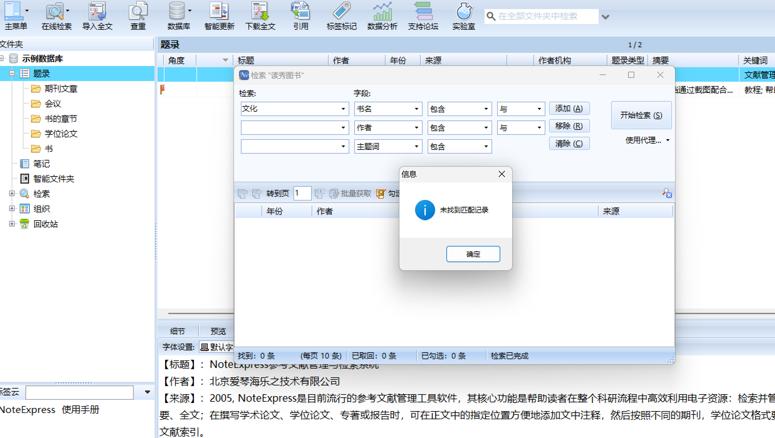Expand the 检索 tree node

(x=12, y=193)
